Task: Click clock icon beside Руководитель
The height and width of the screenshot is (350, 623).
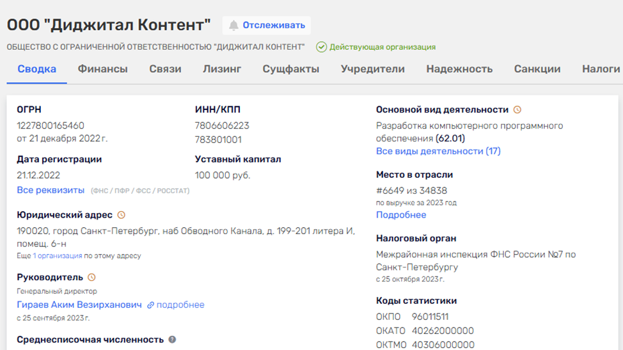Action: pos(91,277)
